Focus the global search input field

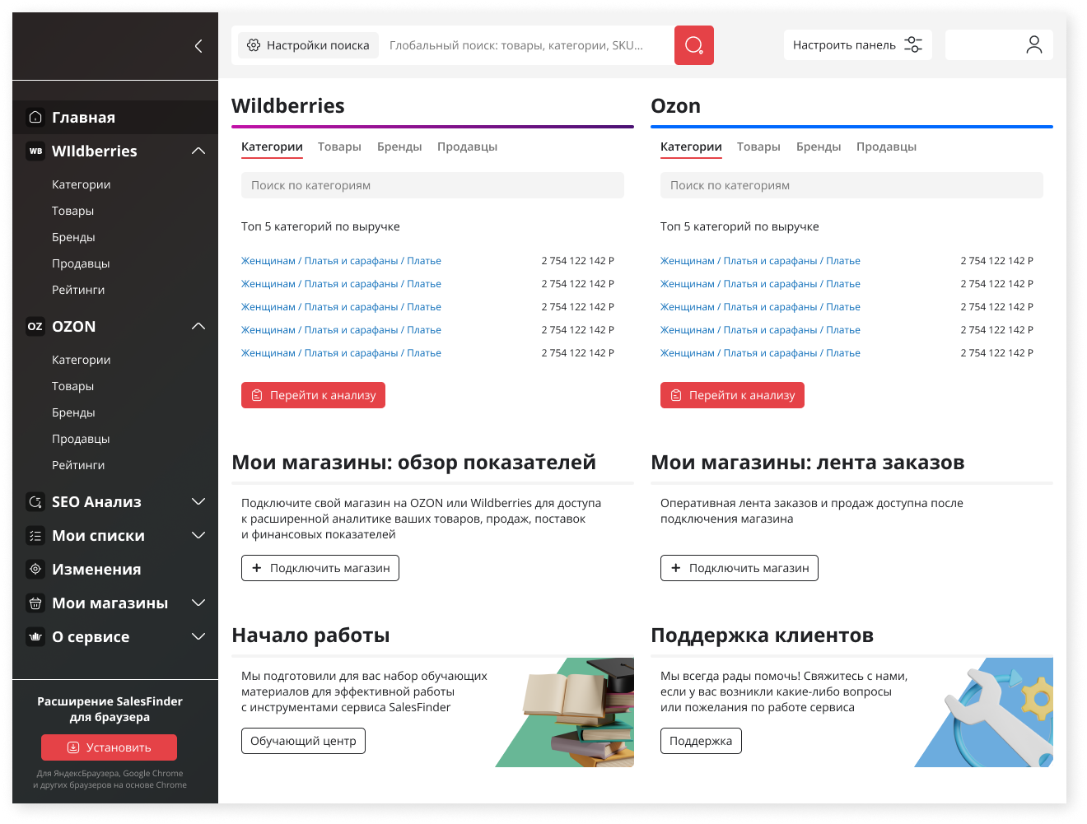(x=527, y=45)
